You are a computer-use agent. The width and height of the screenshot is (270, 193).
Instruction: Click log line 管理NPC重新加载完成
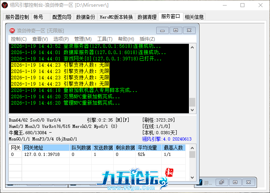pyautogui.click(x=65, y=103)
